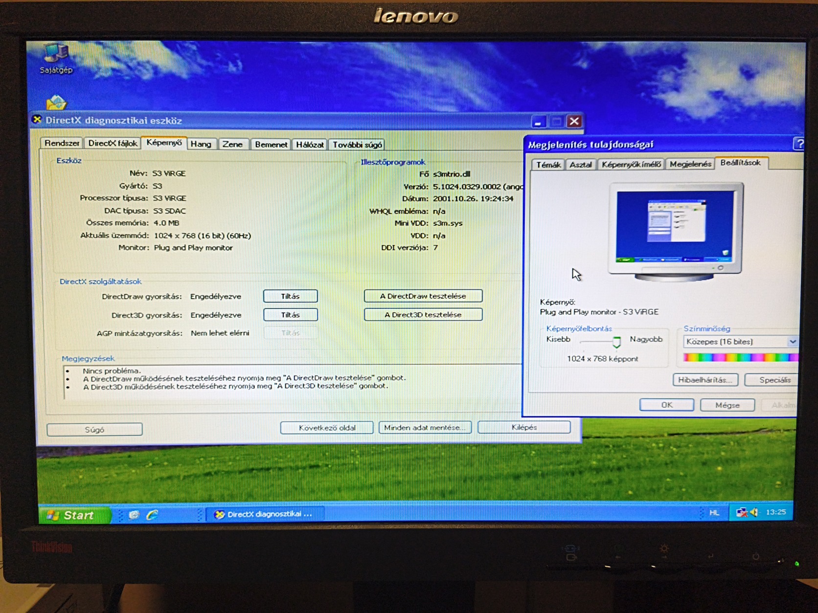Screen dimensions: 818x613
Task: Click the DAC típusa value "S3 SDAC"
Action: [169, 211]
